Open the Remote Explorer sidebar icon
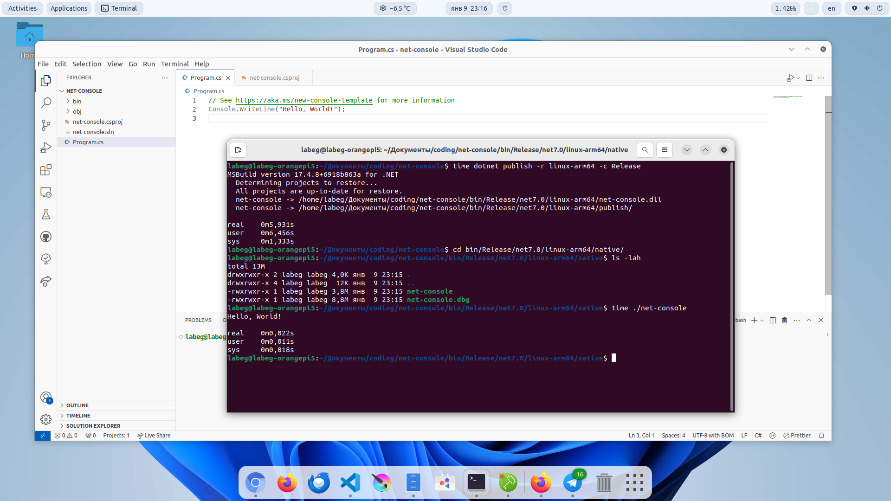The image size is (891, 501). point(46,192)
